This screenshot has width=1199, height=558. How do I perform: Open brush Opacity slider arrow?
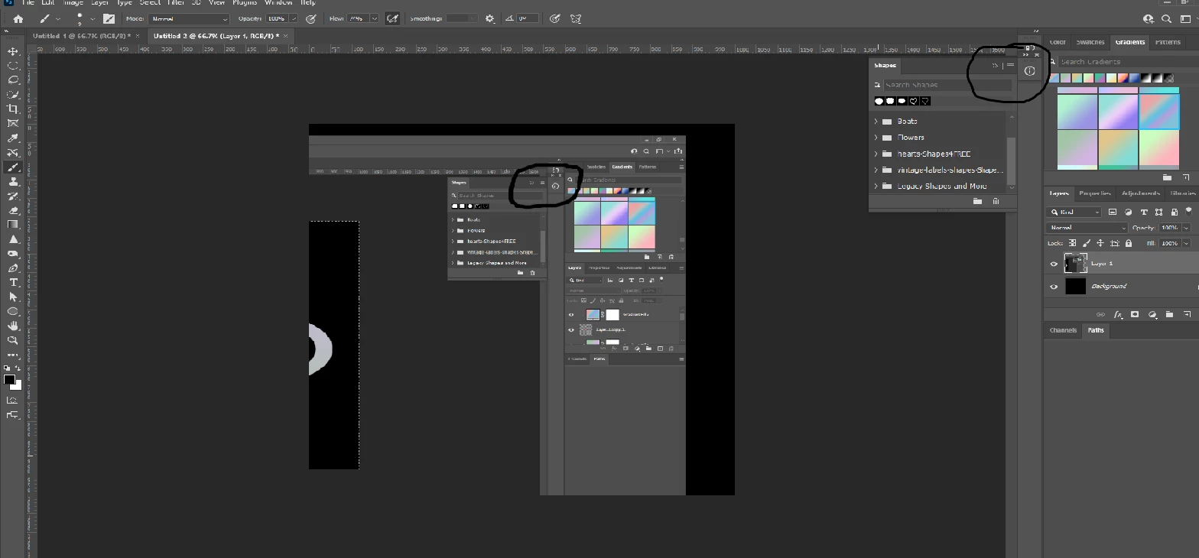click(x=294, y=19)
